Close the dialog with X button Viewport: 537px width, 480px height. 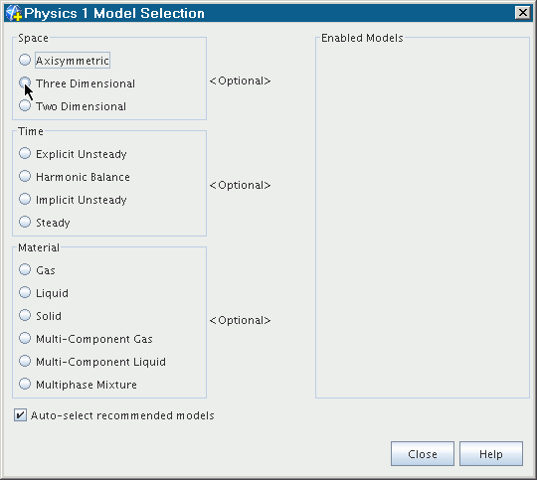coord(523,13)
